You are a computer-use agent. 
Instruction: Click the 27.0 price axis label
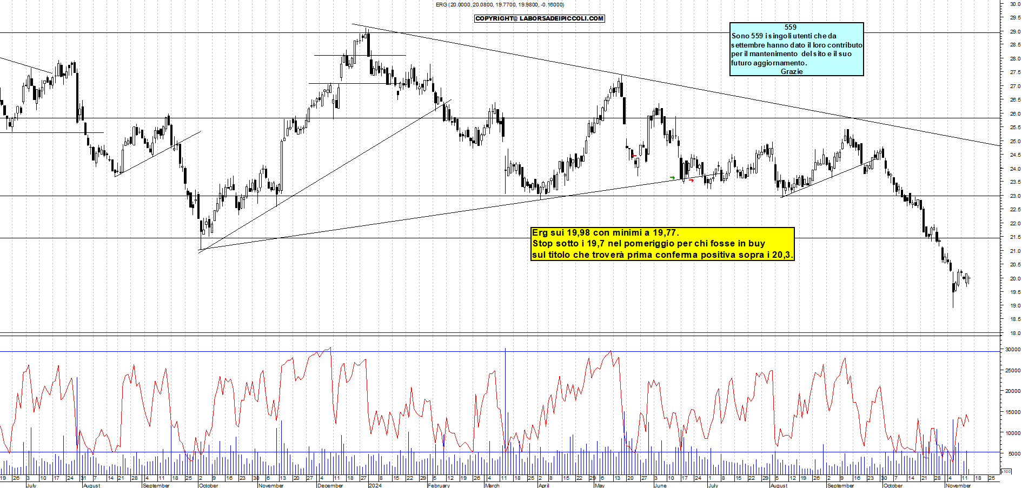coord(1015,86)
